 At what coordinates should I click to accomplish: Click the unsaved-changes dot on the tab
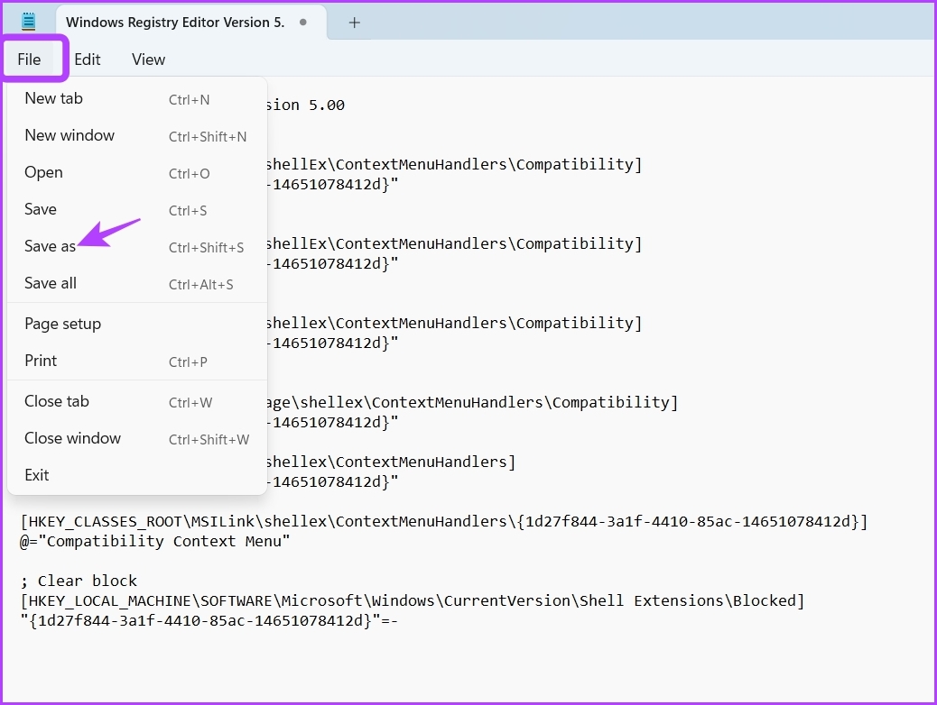pos(303,22)
